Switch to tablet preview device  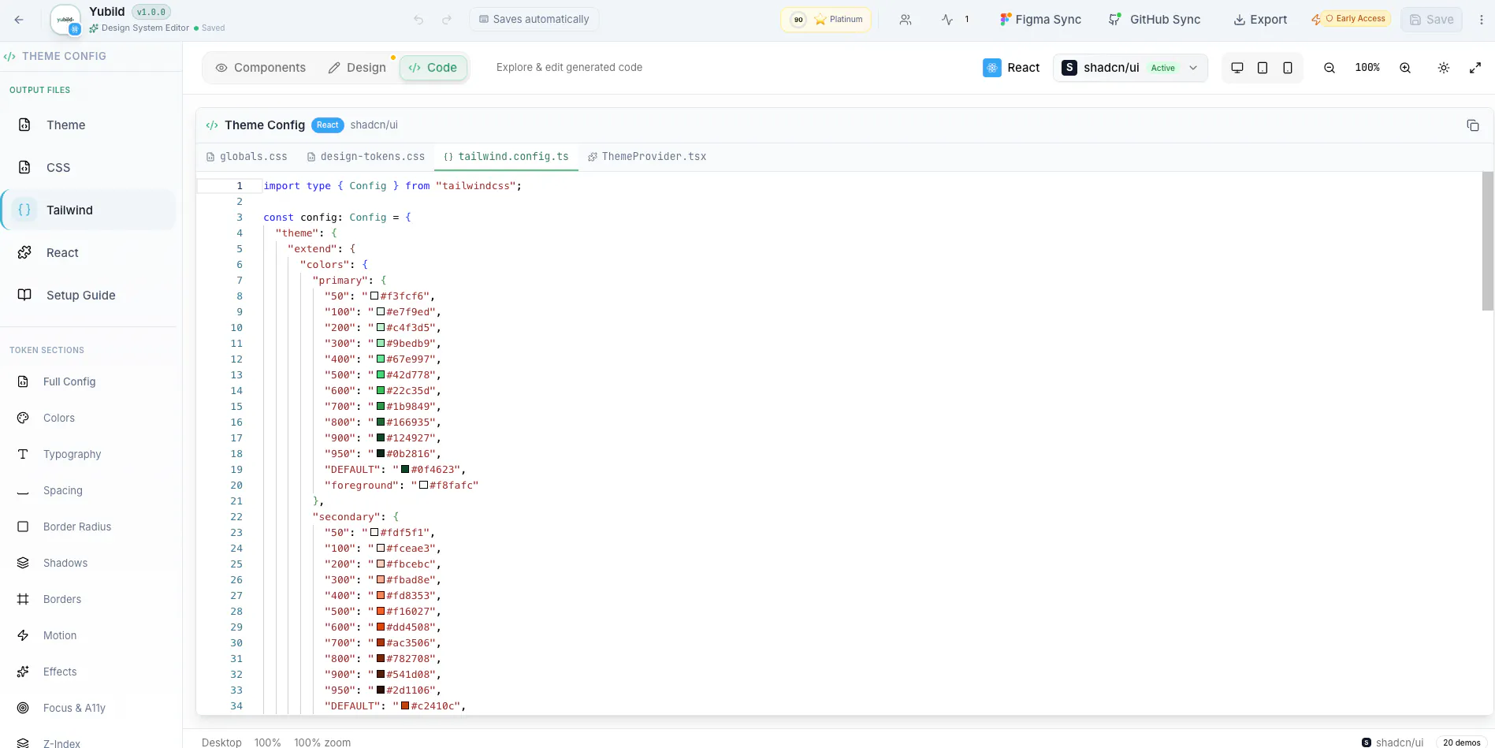coord(1263,68)
